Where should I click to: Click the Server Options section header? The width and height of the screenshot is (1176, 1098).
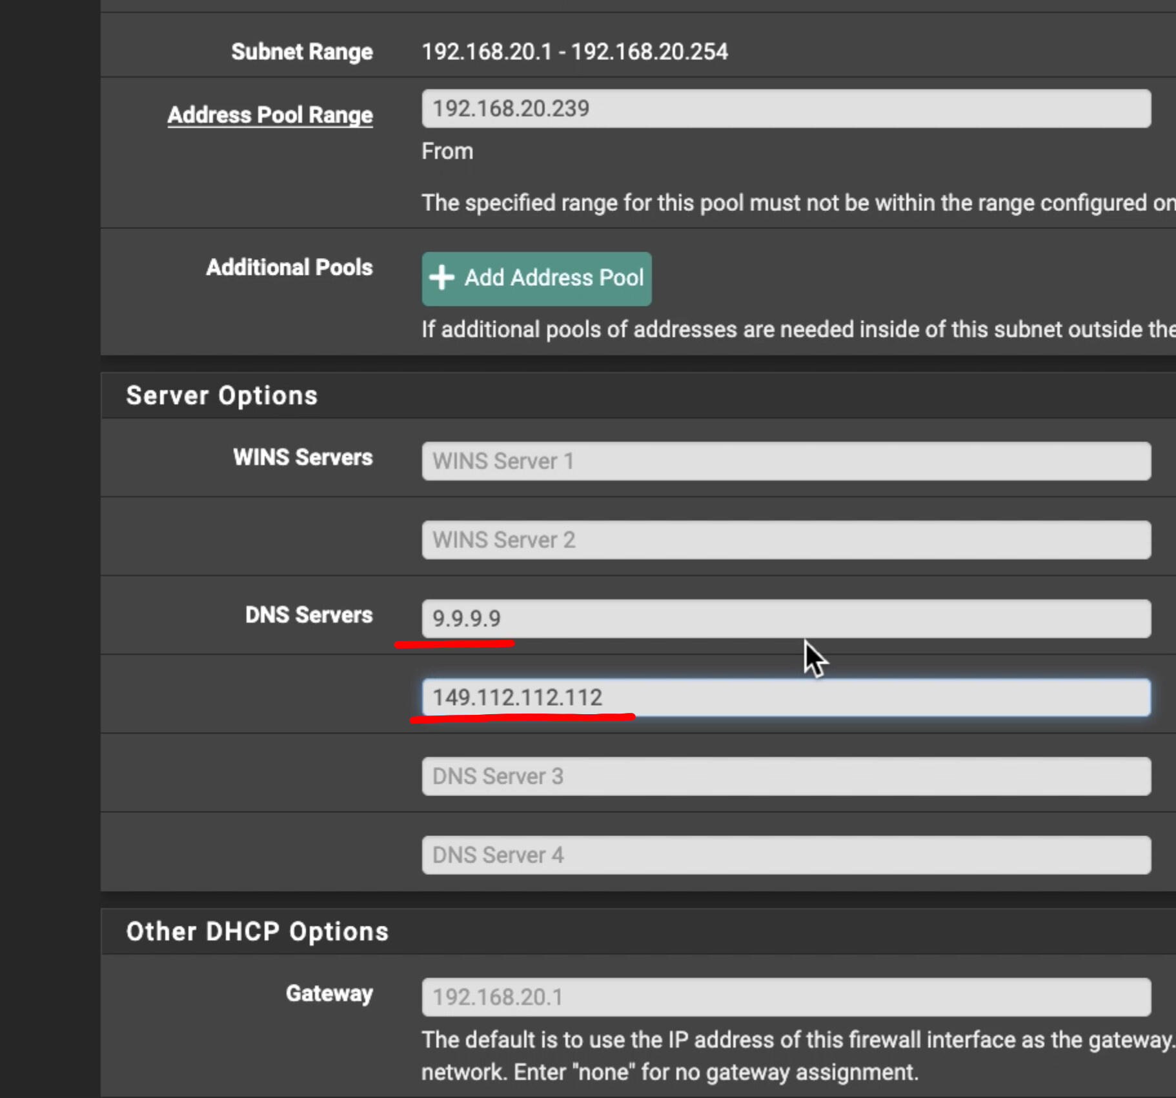click(221, 395)
